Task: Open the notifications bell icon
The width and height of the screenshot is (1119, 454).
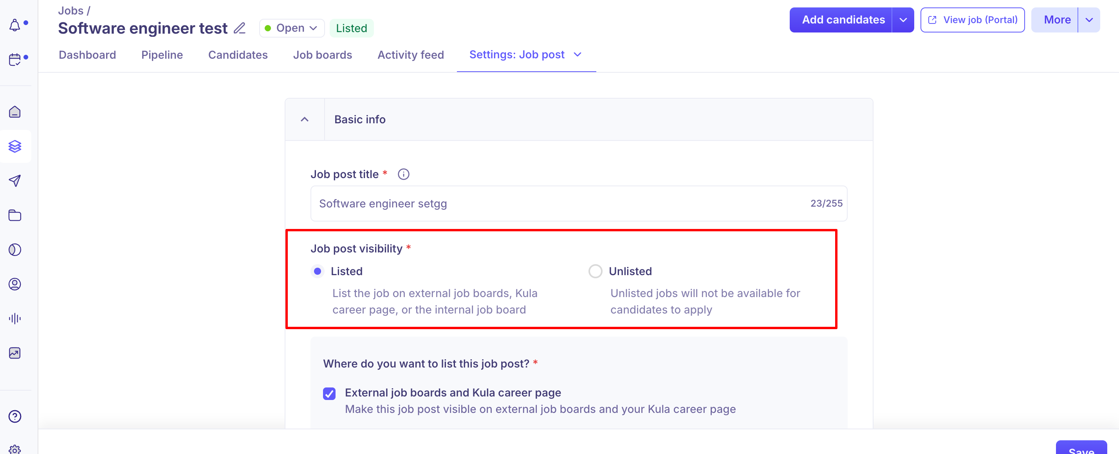Action: pos(15,25)
